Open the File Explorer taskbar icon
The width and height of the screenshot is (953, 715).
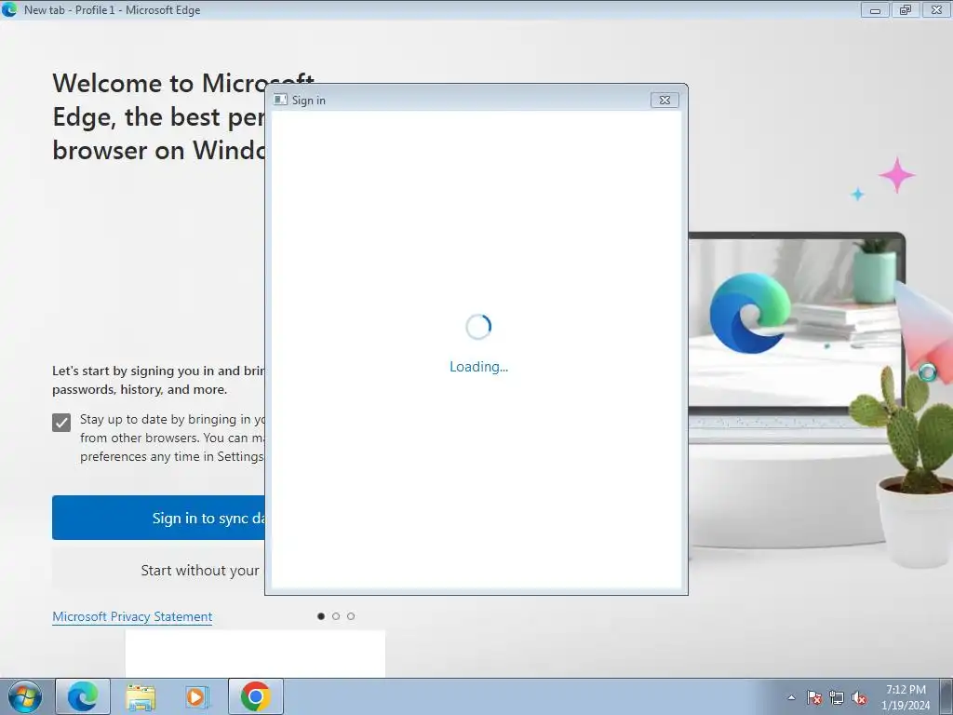pyautogui.click(x=141, y=696)
